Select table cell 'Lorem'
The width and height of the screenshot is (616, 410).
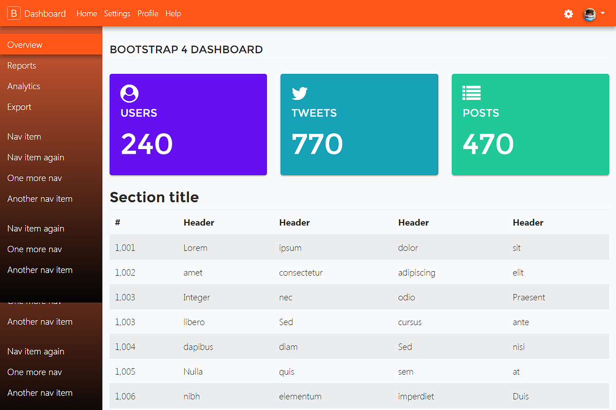pos(196,248)
